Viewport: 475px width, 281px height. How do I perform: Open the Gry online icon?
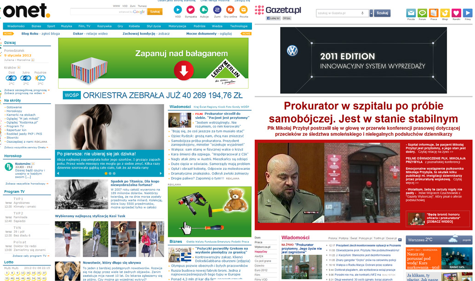230,10
